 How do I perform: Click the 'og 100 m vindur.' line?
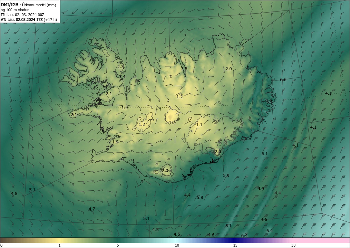15,10
